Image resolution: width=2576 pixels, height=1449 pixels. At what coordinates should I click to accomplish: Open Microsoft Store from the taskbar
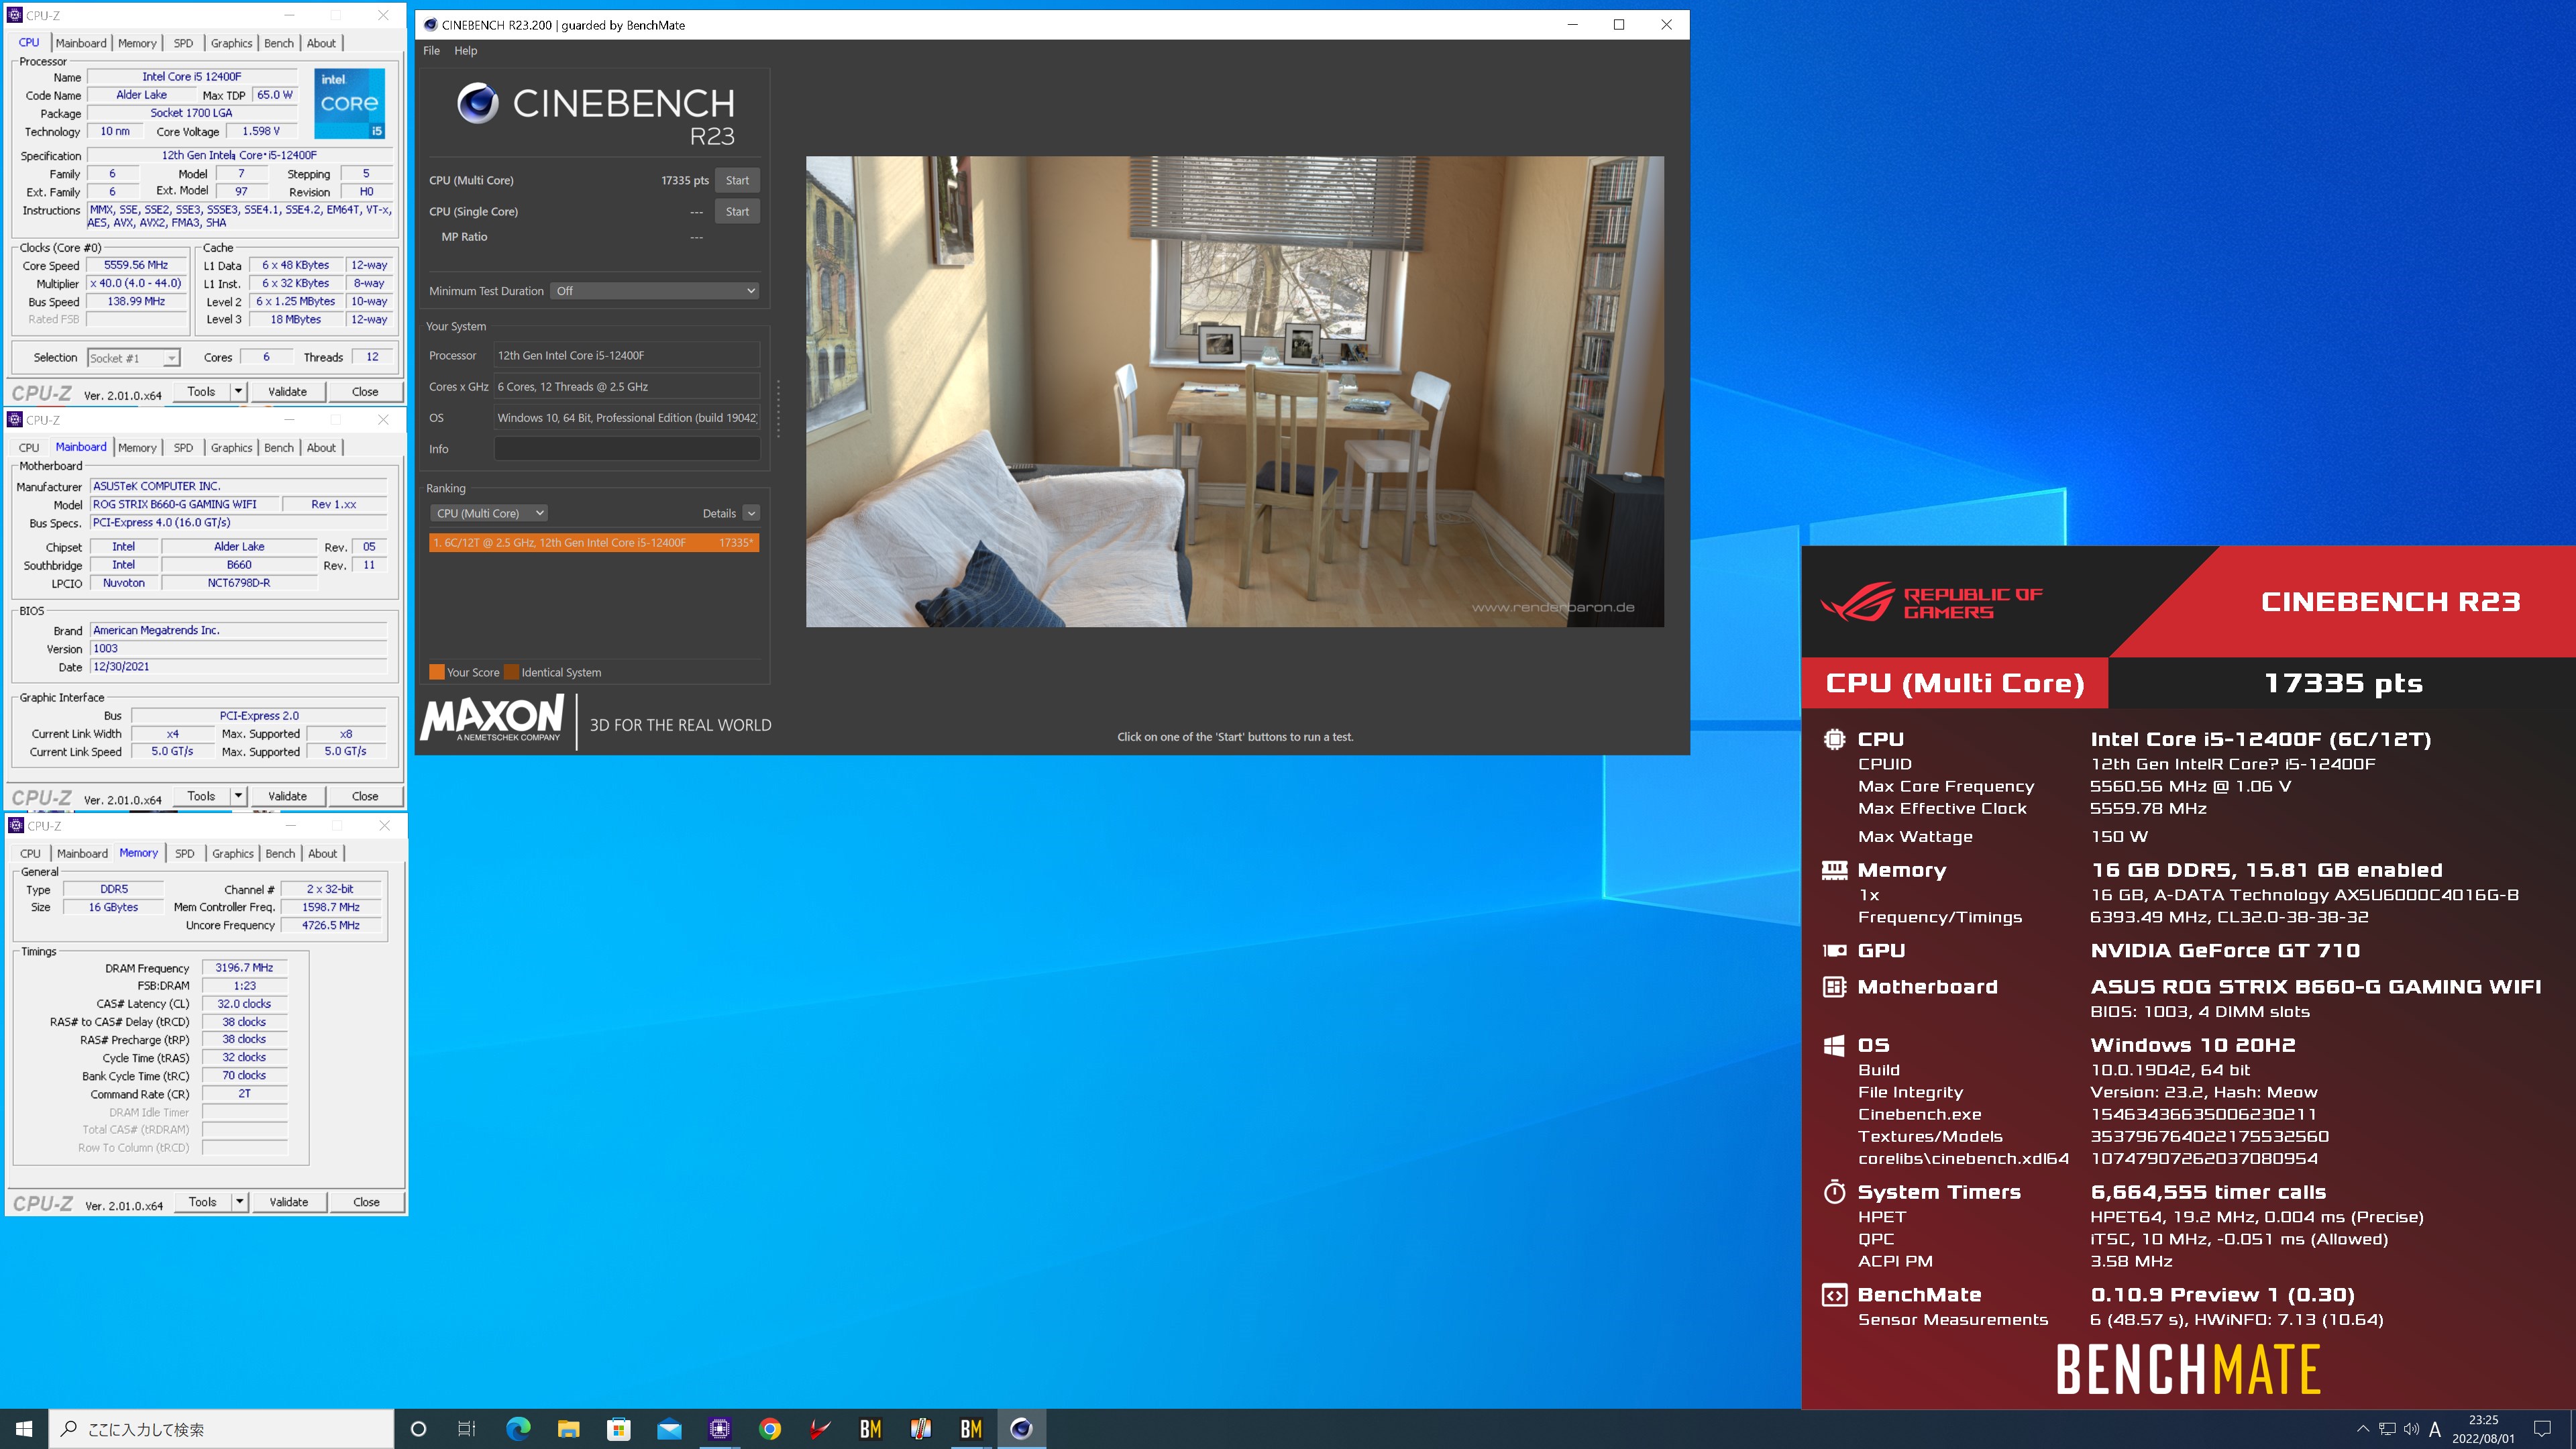click(619, 1429)
